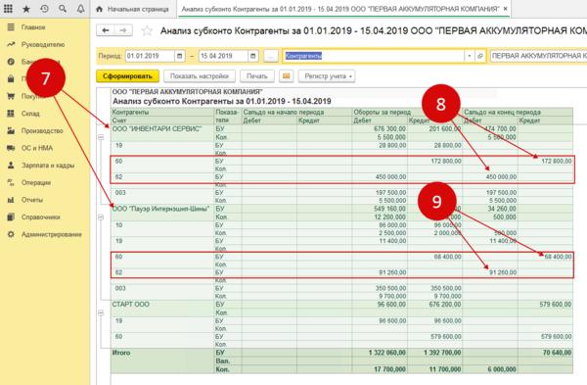Open calendar for start date 01.01.2019
This screenshot has width=587, height=385.
(179, 56)
